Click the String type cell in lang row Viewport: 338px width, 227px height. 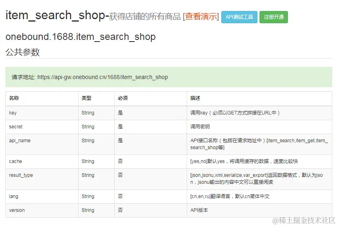click(x=96, y=196)
